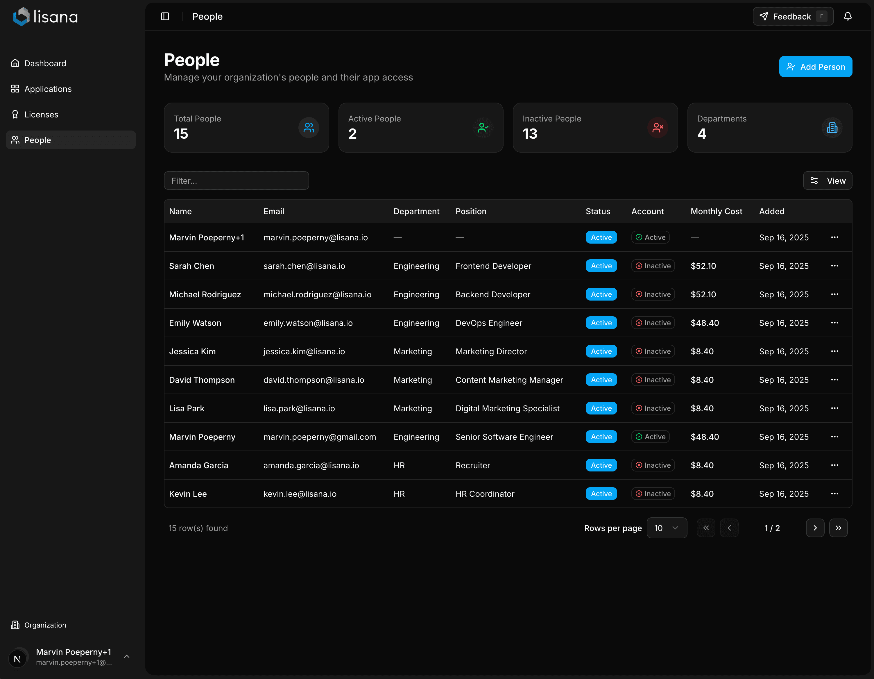Click the DevOps Engineer position cell
Screen dimensions: 874x679
pos(489,323)
